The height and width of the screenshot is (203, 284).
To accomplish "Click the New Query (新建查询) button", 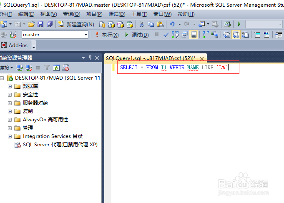I will (76, 24).
